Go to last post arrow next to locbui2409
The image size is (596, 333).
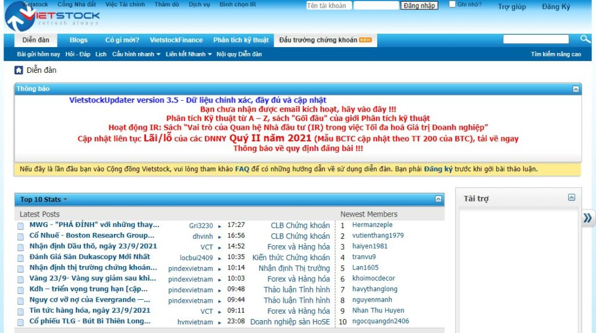point(219,258)
